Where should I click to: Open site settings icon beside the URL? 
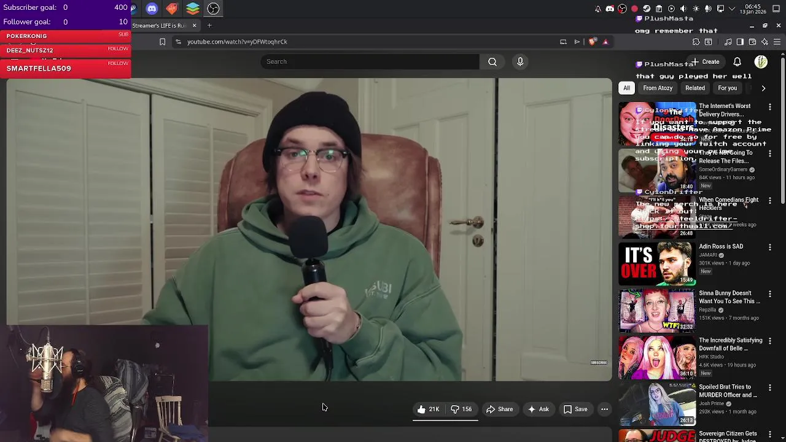pos(178,42)
